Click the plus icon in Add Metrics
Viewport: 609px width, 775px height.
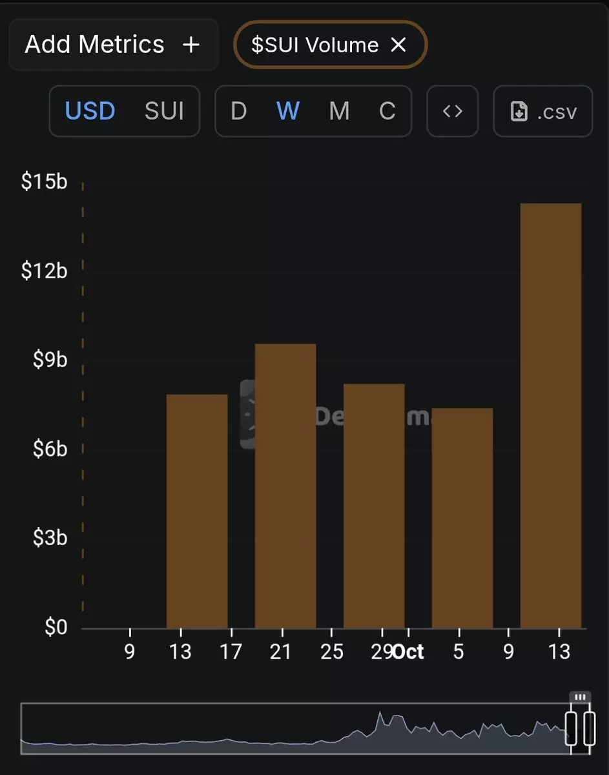pyautogui.click(x=191, y=45)
